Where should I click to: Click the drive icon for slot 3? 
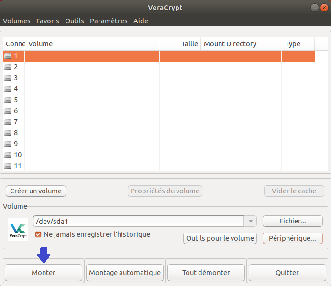pyautogui.click(x=8, y=78)
